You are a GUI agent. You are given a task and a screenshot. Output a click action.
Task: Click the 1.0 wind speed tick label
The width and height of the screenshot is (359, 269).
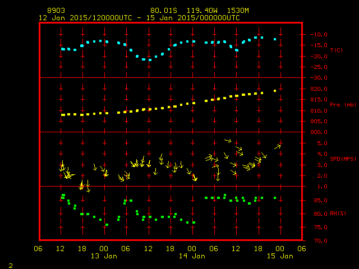(322, 187)
